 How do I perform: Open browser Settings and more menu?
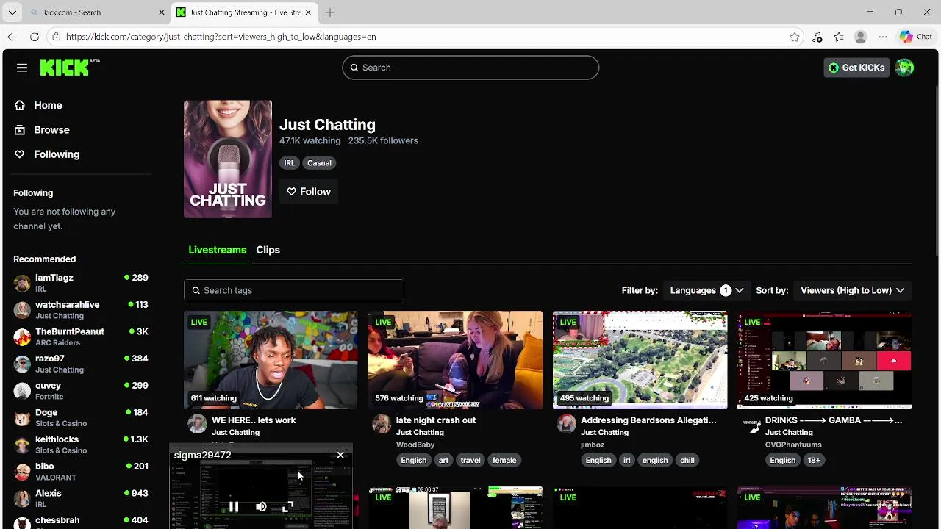coord(883,37)
